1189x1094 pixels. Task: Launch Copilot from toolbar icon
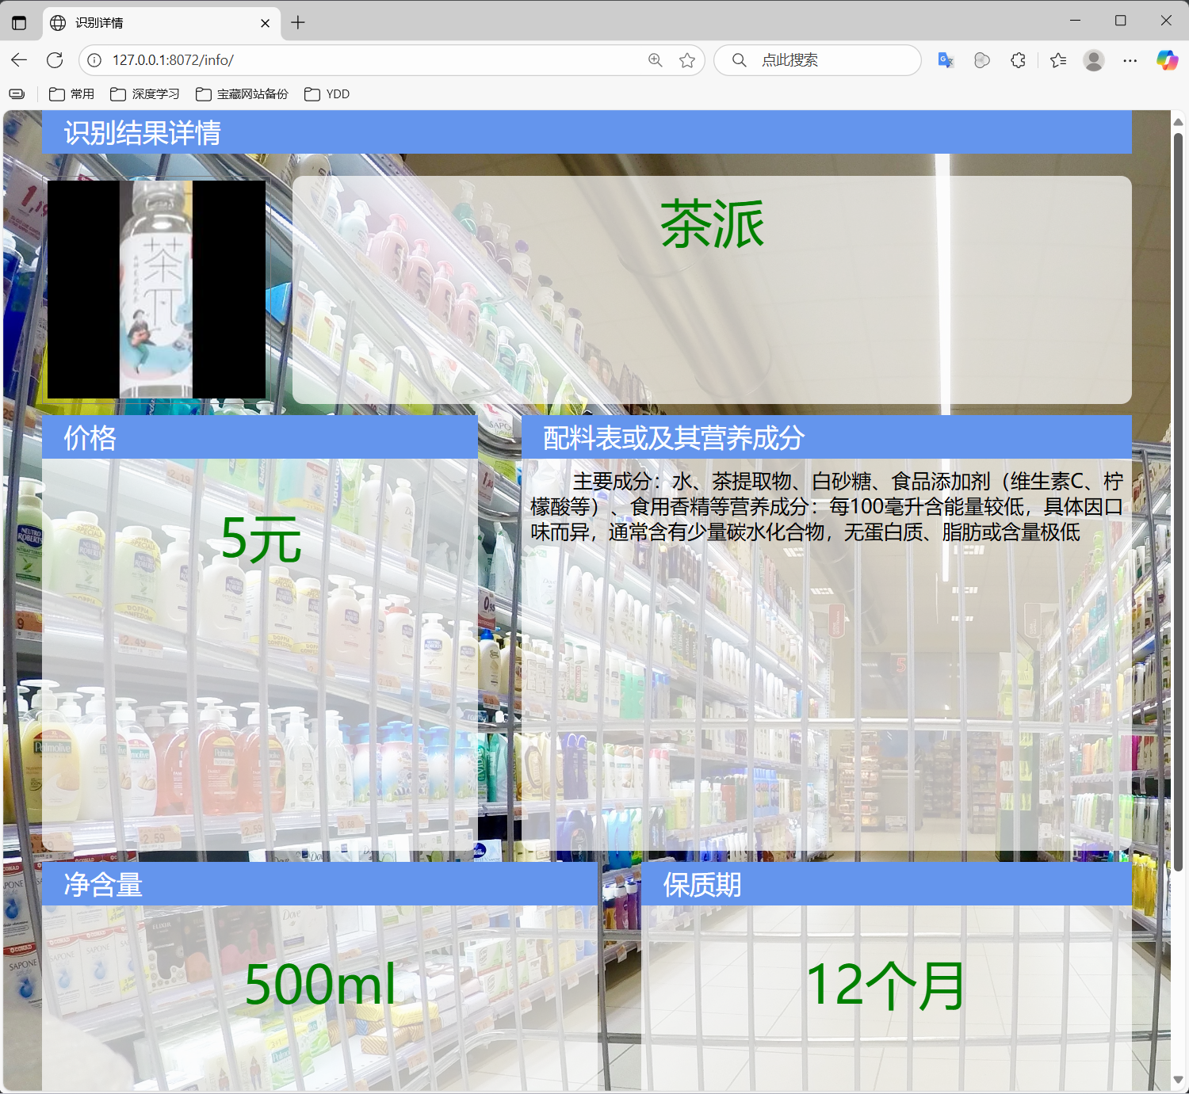[x=1167, y=60]
